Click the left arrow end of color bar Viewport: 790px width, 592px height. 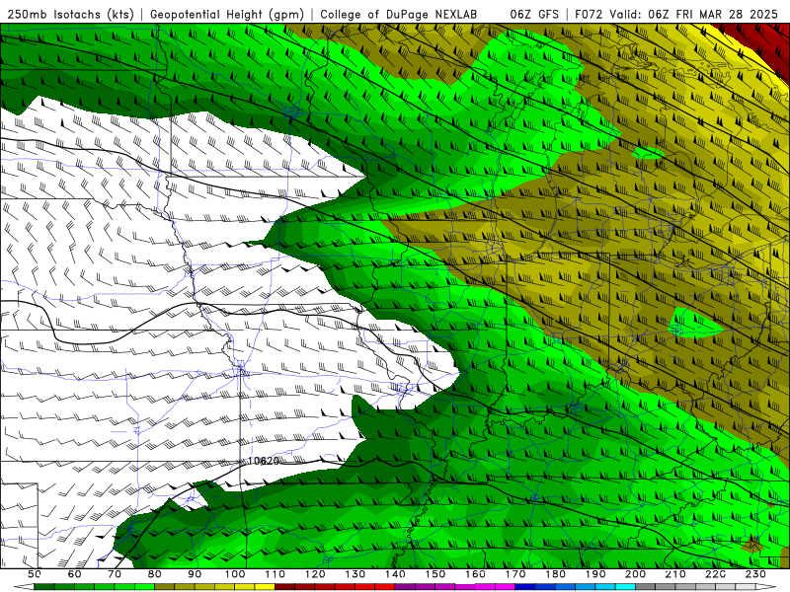24,587
